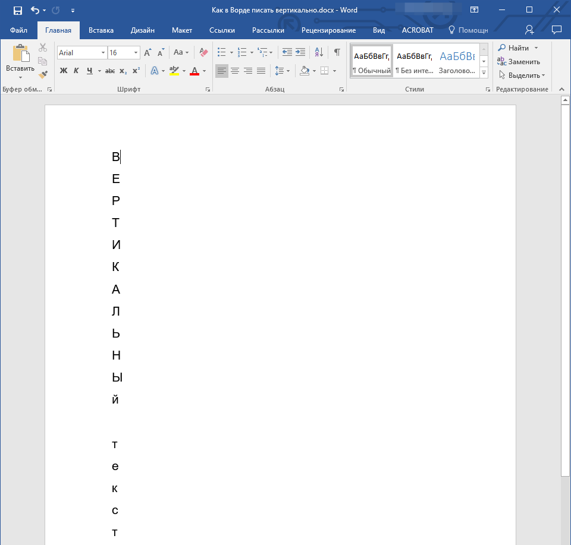Toggle bold formatting (Ж)

pyautogui.click(x=64, y=71)
